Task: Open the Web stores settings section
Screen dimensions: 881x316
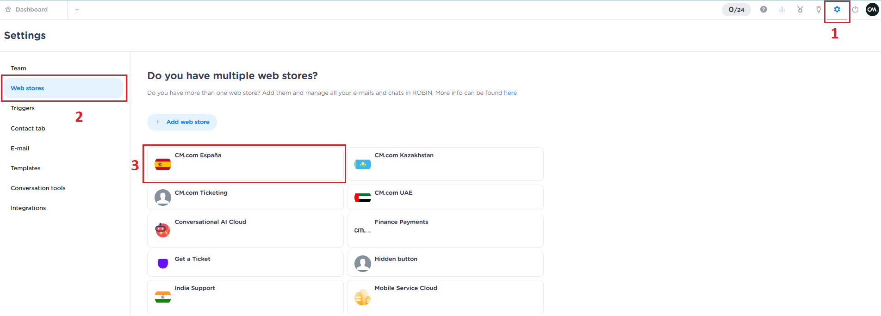Action: click(x=27, y=88)
